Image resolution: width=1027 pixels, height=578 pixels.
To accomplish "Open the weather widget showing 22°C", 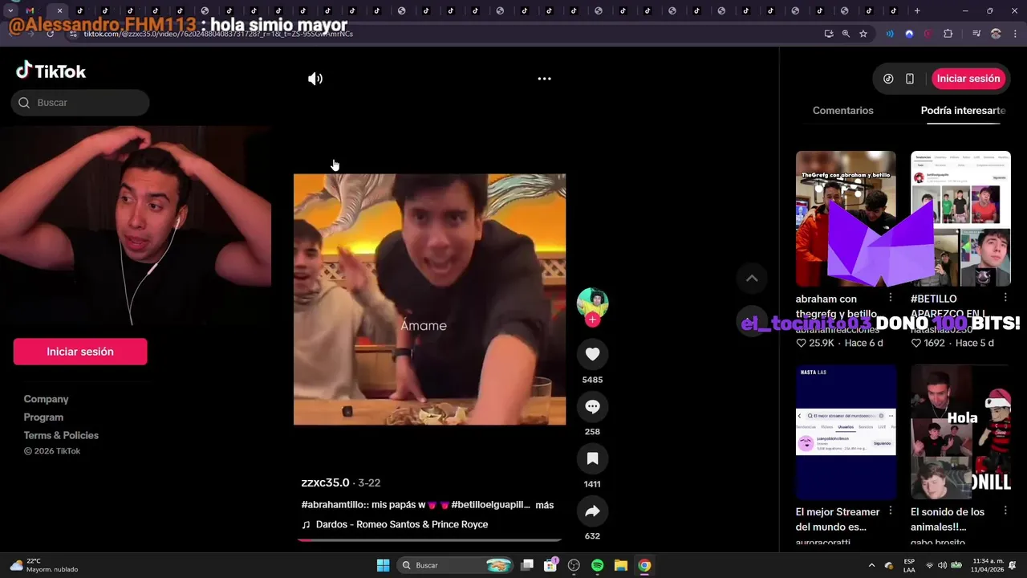I will coord(44,565).
